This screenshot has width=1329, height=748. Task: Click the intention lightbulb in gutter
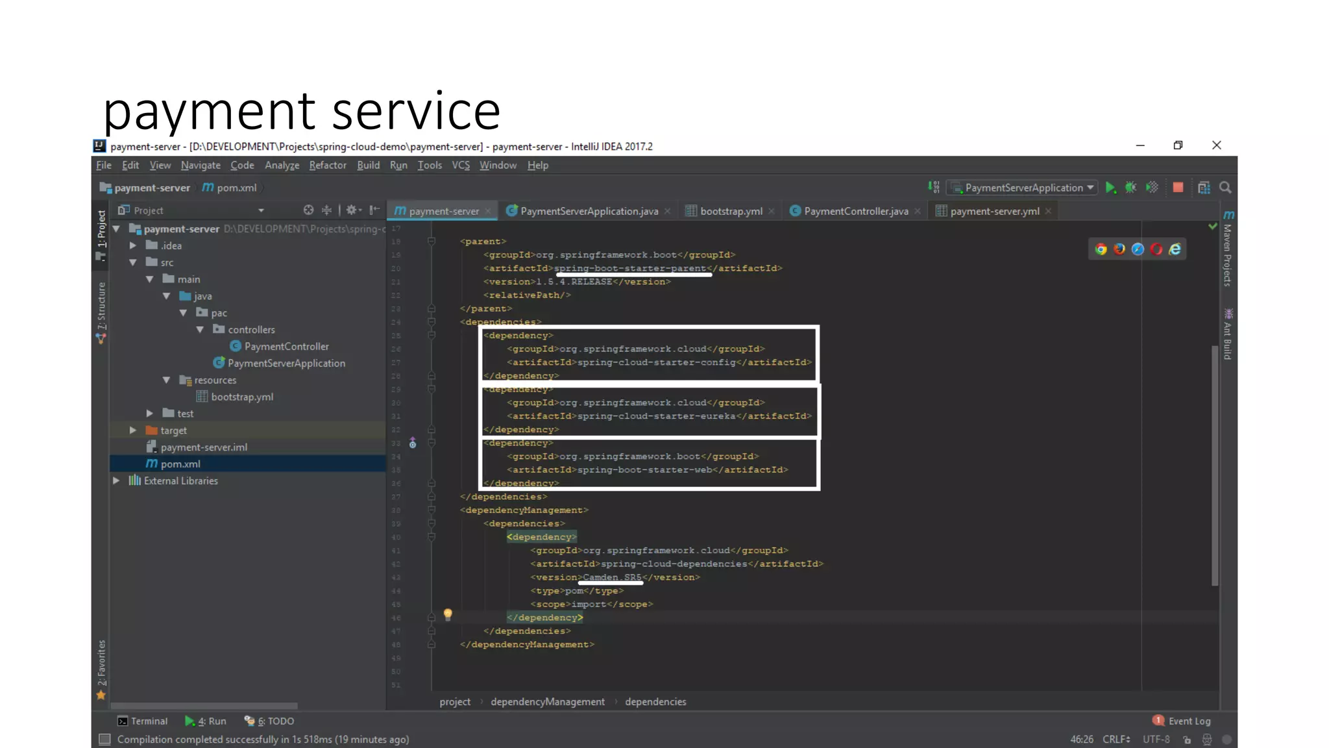tap(448, 614)
